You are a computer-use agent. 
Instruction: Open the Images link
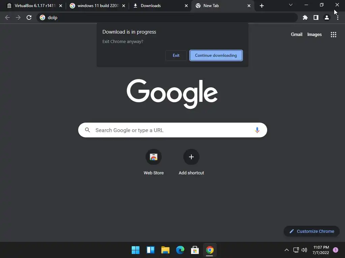pyautogui.click(x=314, y=35)
